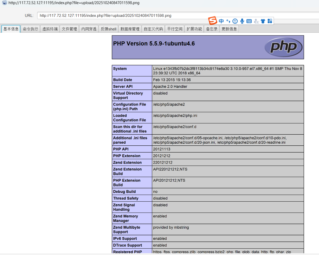The height and width of the screenshot is (255, 319).
Task: Toggle Chinese/English mode in Sogou bar
Action: tap(221, 21)
